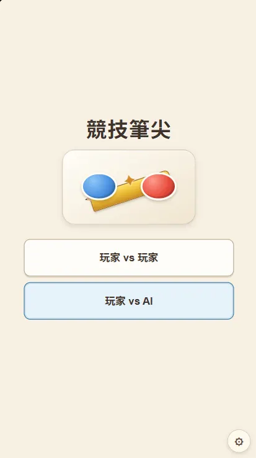Click the 競技筆尖 title heading
The height and width of the screenshot is (458, 256).
(129, 130)
